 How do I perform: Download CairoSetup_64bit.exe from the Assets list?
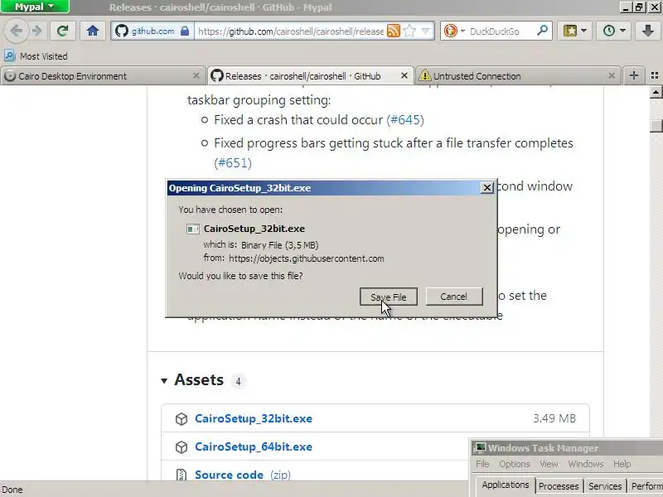[x=254, y=446]
